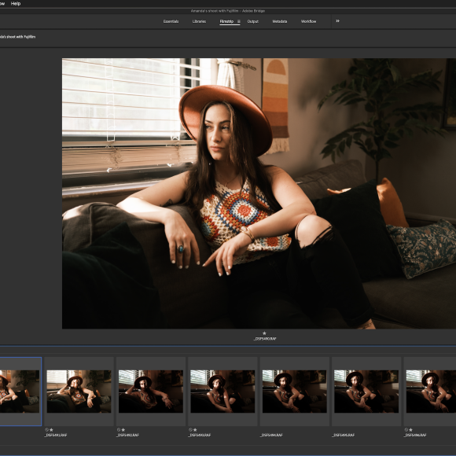The height and width of the screenshot is (456, 456).
Task: Switch to the Output workspace
Action: pyautogui.click(x=252, y=21)
